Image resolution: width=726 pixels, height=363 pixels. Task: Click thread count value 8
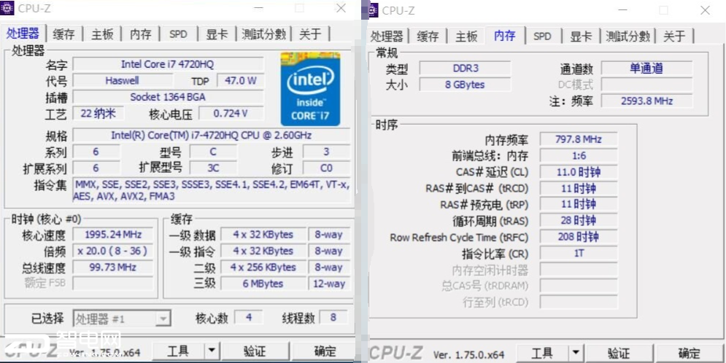[333, 317]
